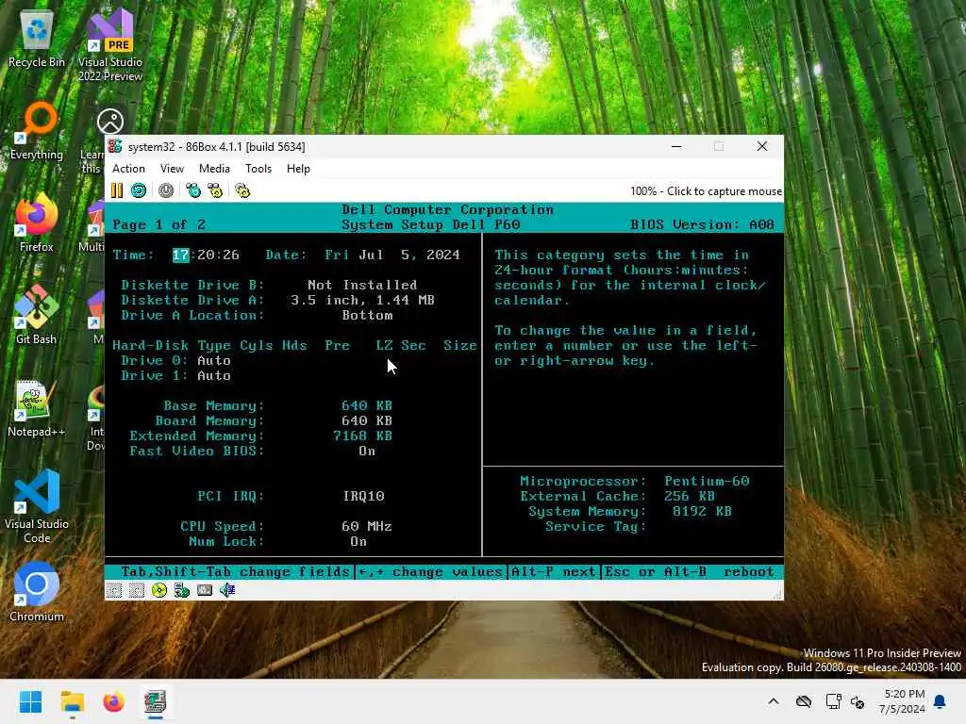The height and width of the screenshot is (724, 966).
Task: Click the network status bar icon
Action: click(x=182, y=591)
